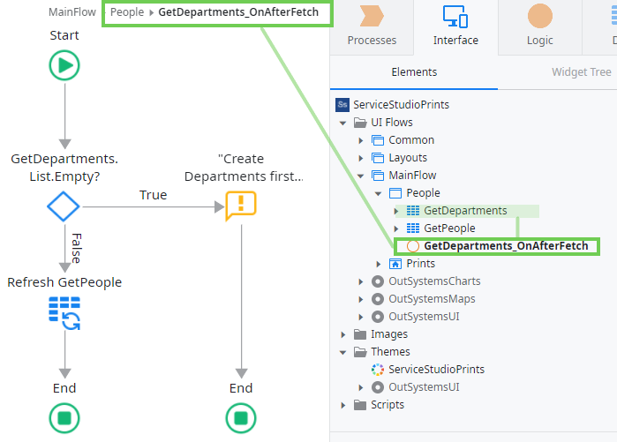617x442 pixels.
Task: Expand the Layouts flow
Action: [x=361, y=158]
